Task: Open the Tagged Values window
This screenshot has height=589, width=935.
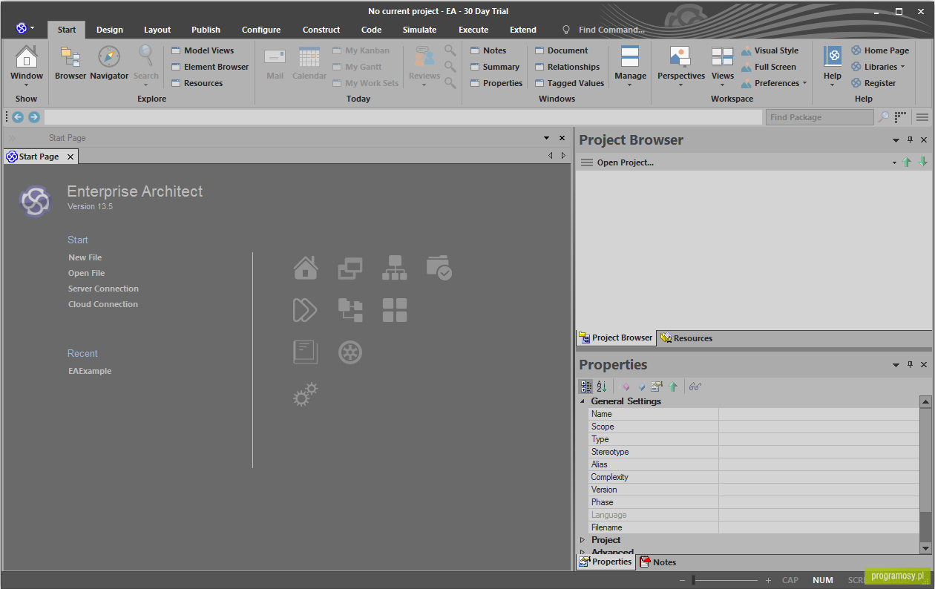Action: point(569,83)
